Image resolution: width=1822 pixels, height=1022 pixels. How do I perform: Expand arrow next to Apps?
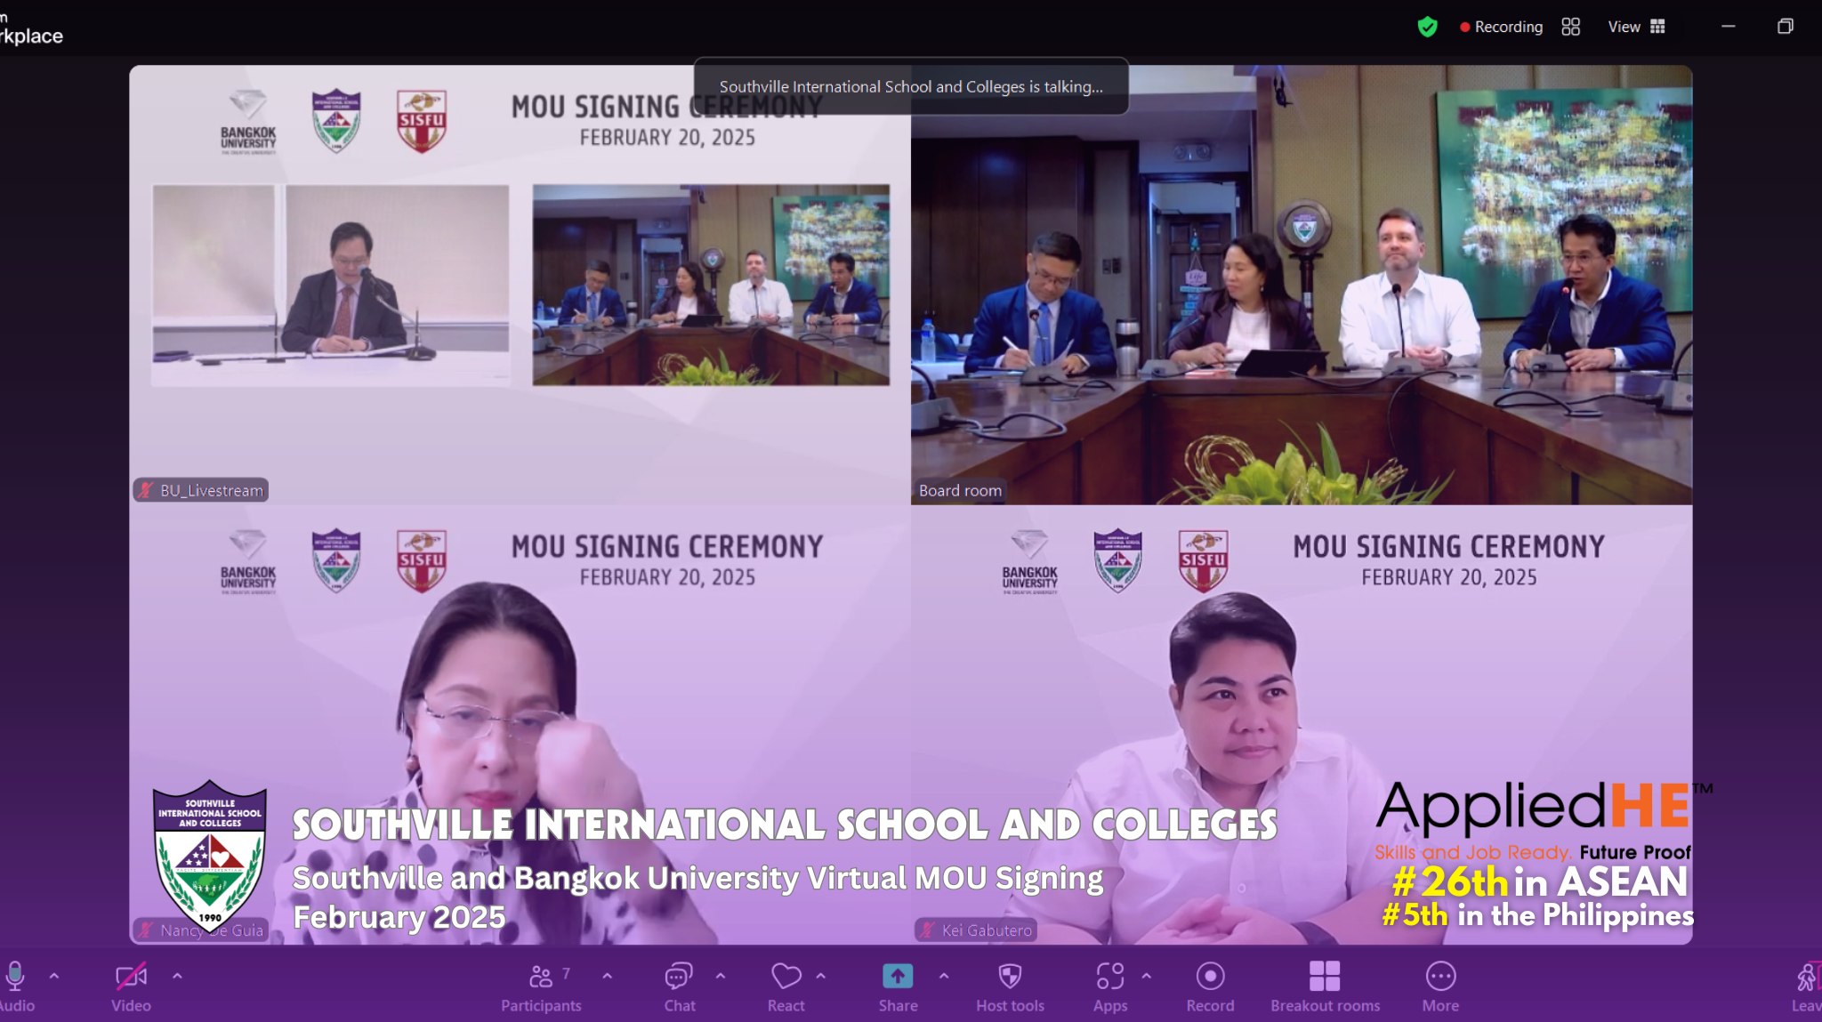coord(1147,976)
